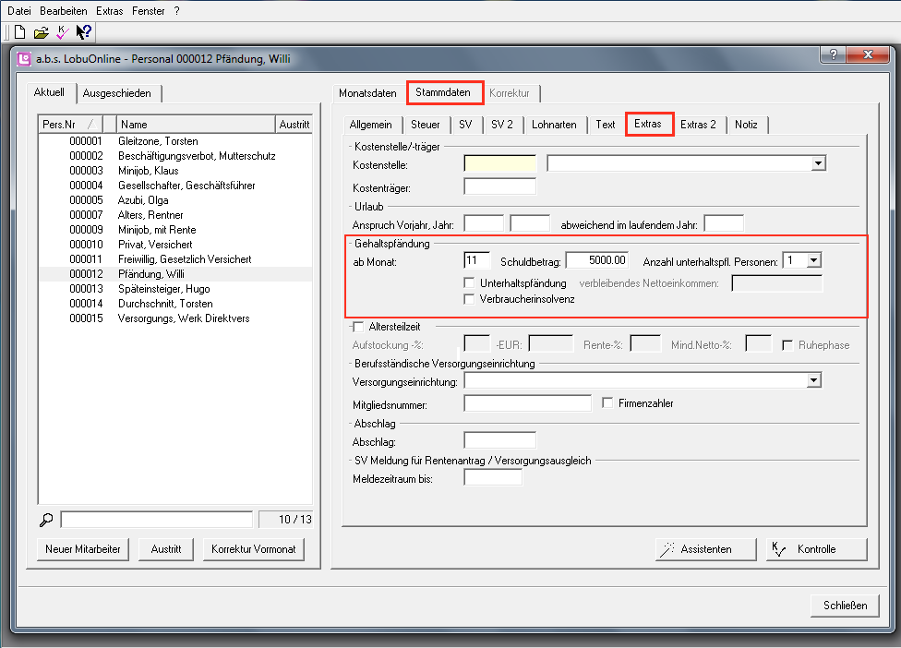Image resolution: width=901 pixels, height=648 pixels.
Task: Click the context help pointer icon
Action: pyautogui.click(x=84, y=32)
